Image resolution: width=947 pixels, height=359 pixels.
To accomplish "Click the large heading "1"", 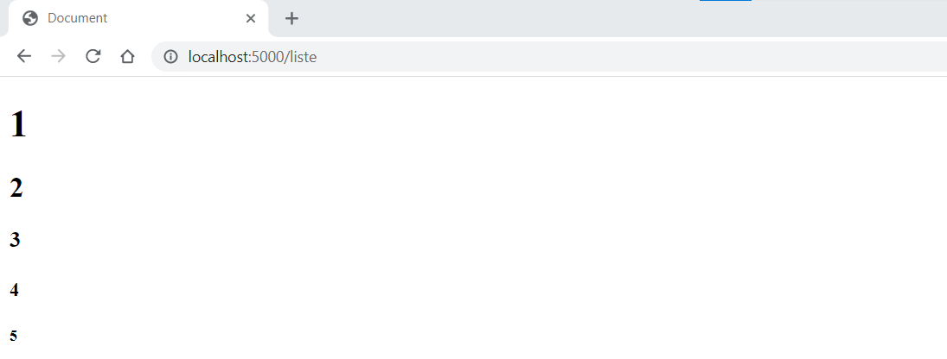I will click(x=18, y=124).
